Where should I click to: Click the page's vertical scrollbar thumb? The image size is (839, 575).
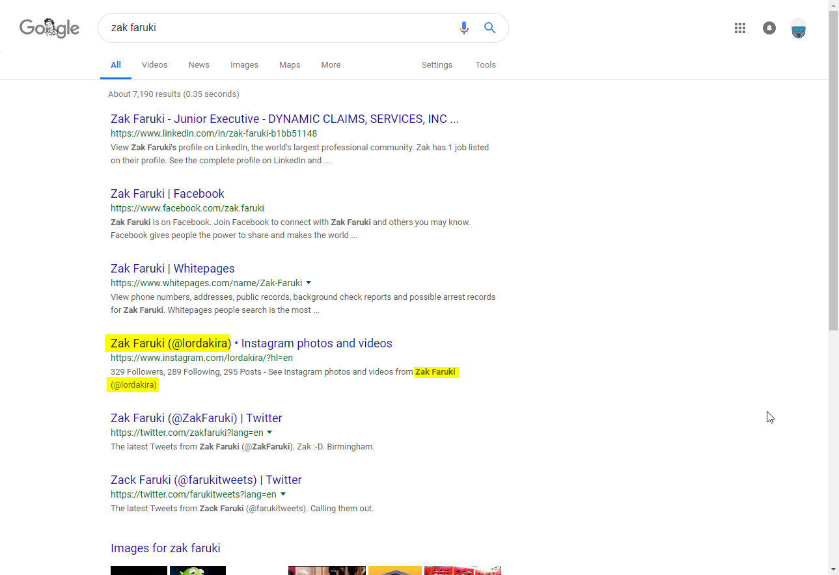tap(833, 169)
